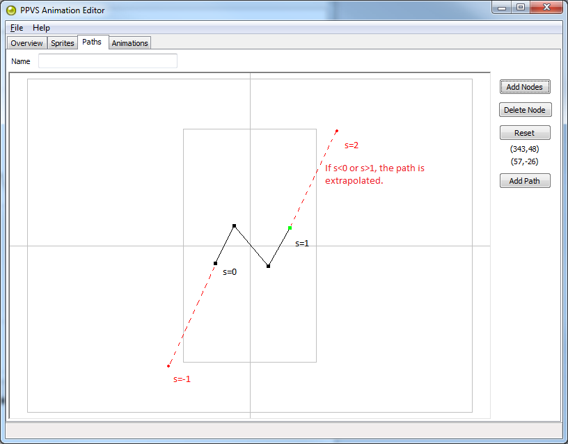The height and width of the screenshot is (444, 568).
Task: Click the red s=-1 label
Action: click(182, 379)
